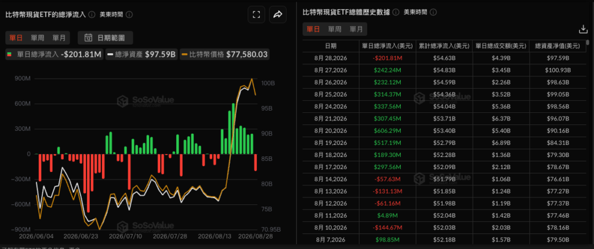Click the $98.85M net inflow cell

387,239
